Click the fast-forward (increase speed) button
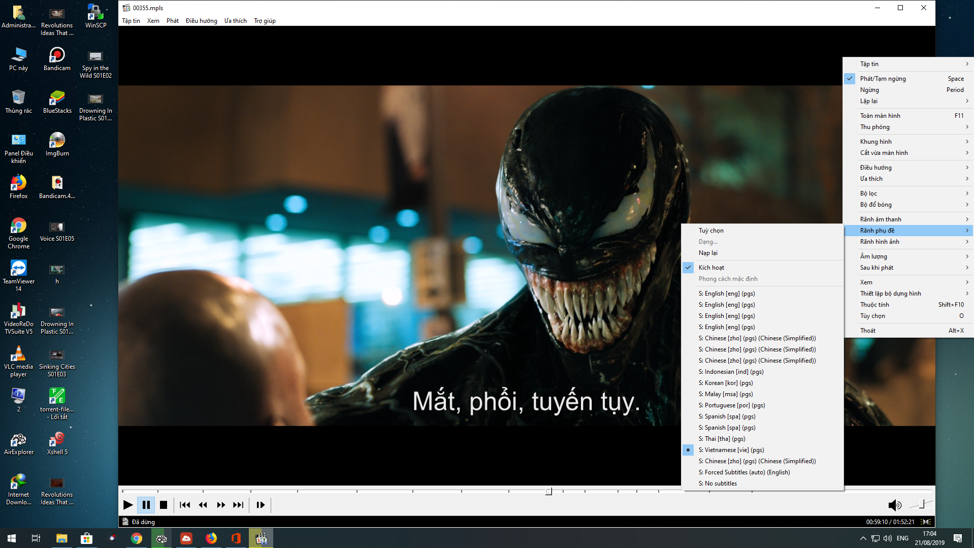The image size is (974, 548). pyautogui.click(x=221, y=505)
